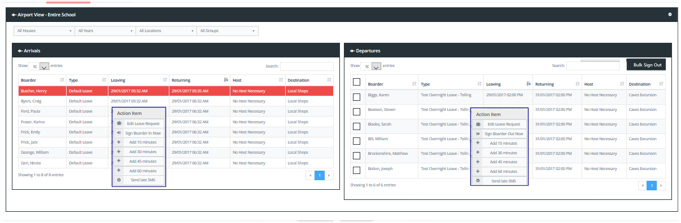
Task: Open boarder Fraser, Karina in Arrivals
Action: click(33, 122)
